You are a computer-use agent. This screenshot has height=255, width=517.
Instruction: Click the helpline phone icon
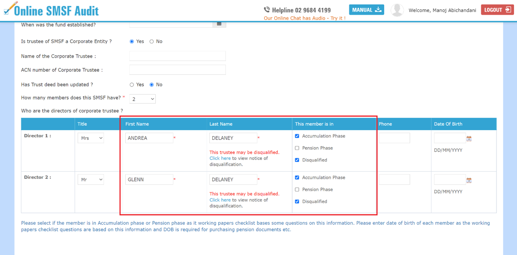[267, 10]
